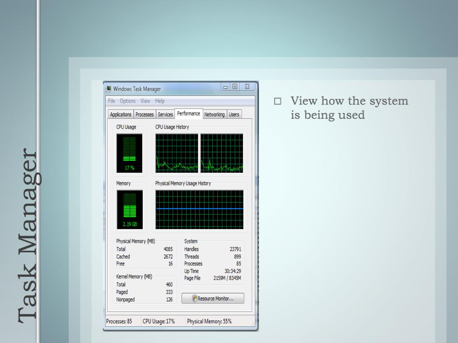Select Kernel Memory Total value 460

tap(169, 284)
